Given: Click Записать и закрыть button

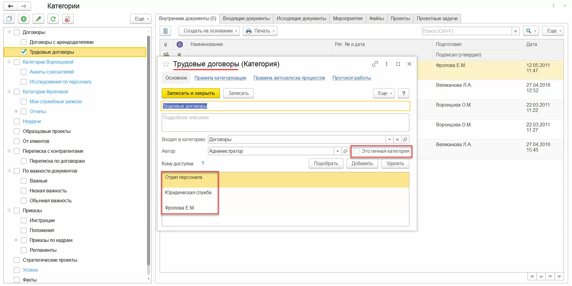Looking at the screenshot, I should (191, 93).
